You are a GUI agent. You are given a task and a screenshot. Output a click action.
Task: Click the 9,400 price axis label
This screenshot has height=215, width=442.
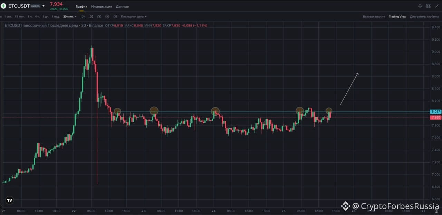(x=436, y=27)
